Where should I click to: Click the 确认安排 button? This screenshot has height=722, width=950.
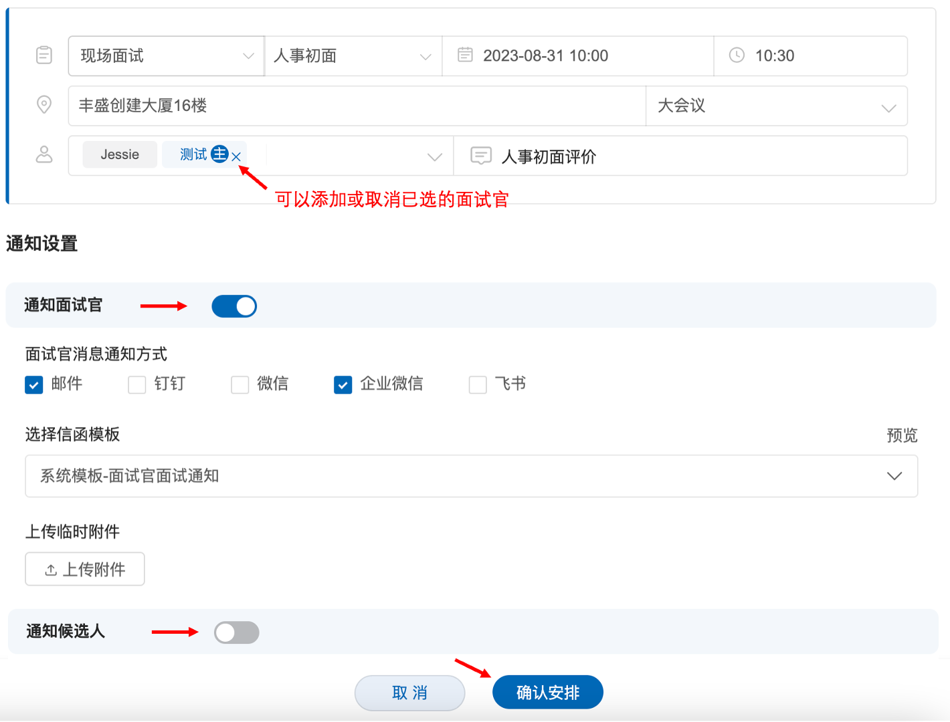pyautogui.click(x=548, y=693)
